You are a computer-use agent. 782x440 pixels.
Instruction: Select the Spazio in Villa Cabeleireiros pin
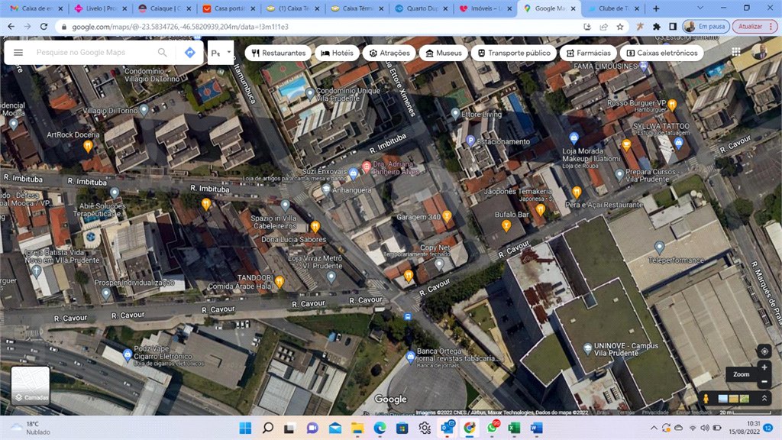coord(286,205)
